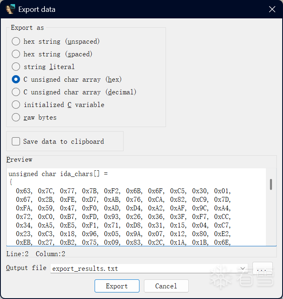This screenshot has width=283, height=299.
Task: Expand the Output file dropdown arrow
Action: 243,268
